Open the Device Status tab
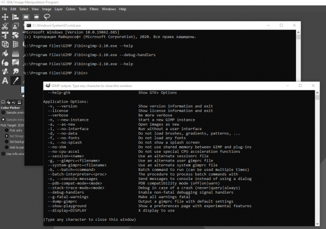 tap(8, 102)
